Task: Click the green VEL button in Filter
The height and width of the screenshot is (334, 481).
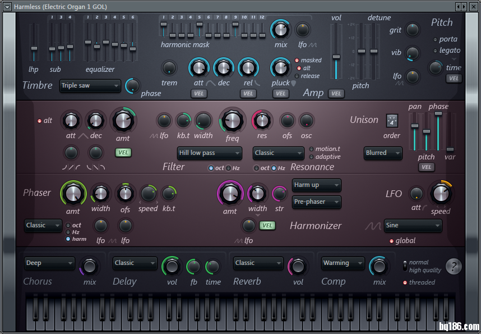Action: click(x=123, y=152)
